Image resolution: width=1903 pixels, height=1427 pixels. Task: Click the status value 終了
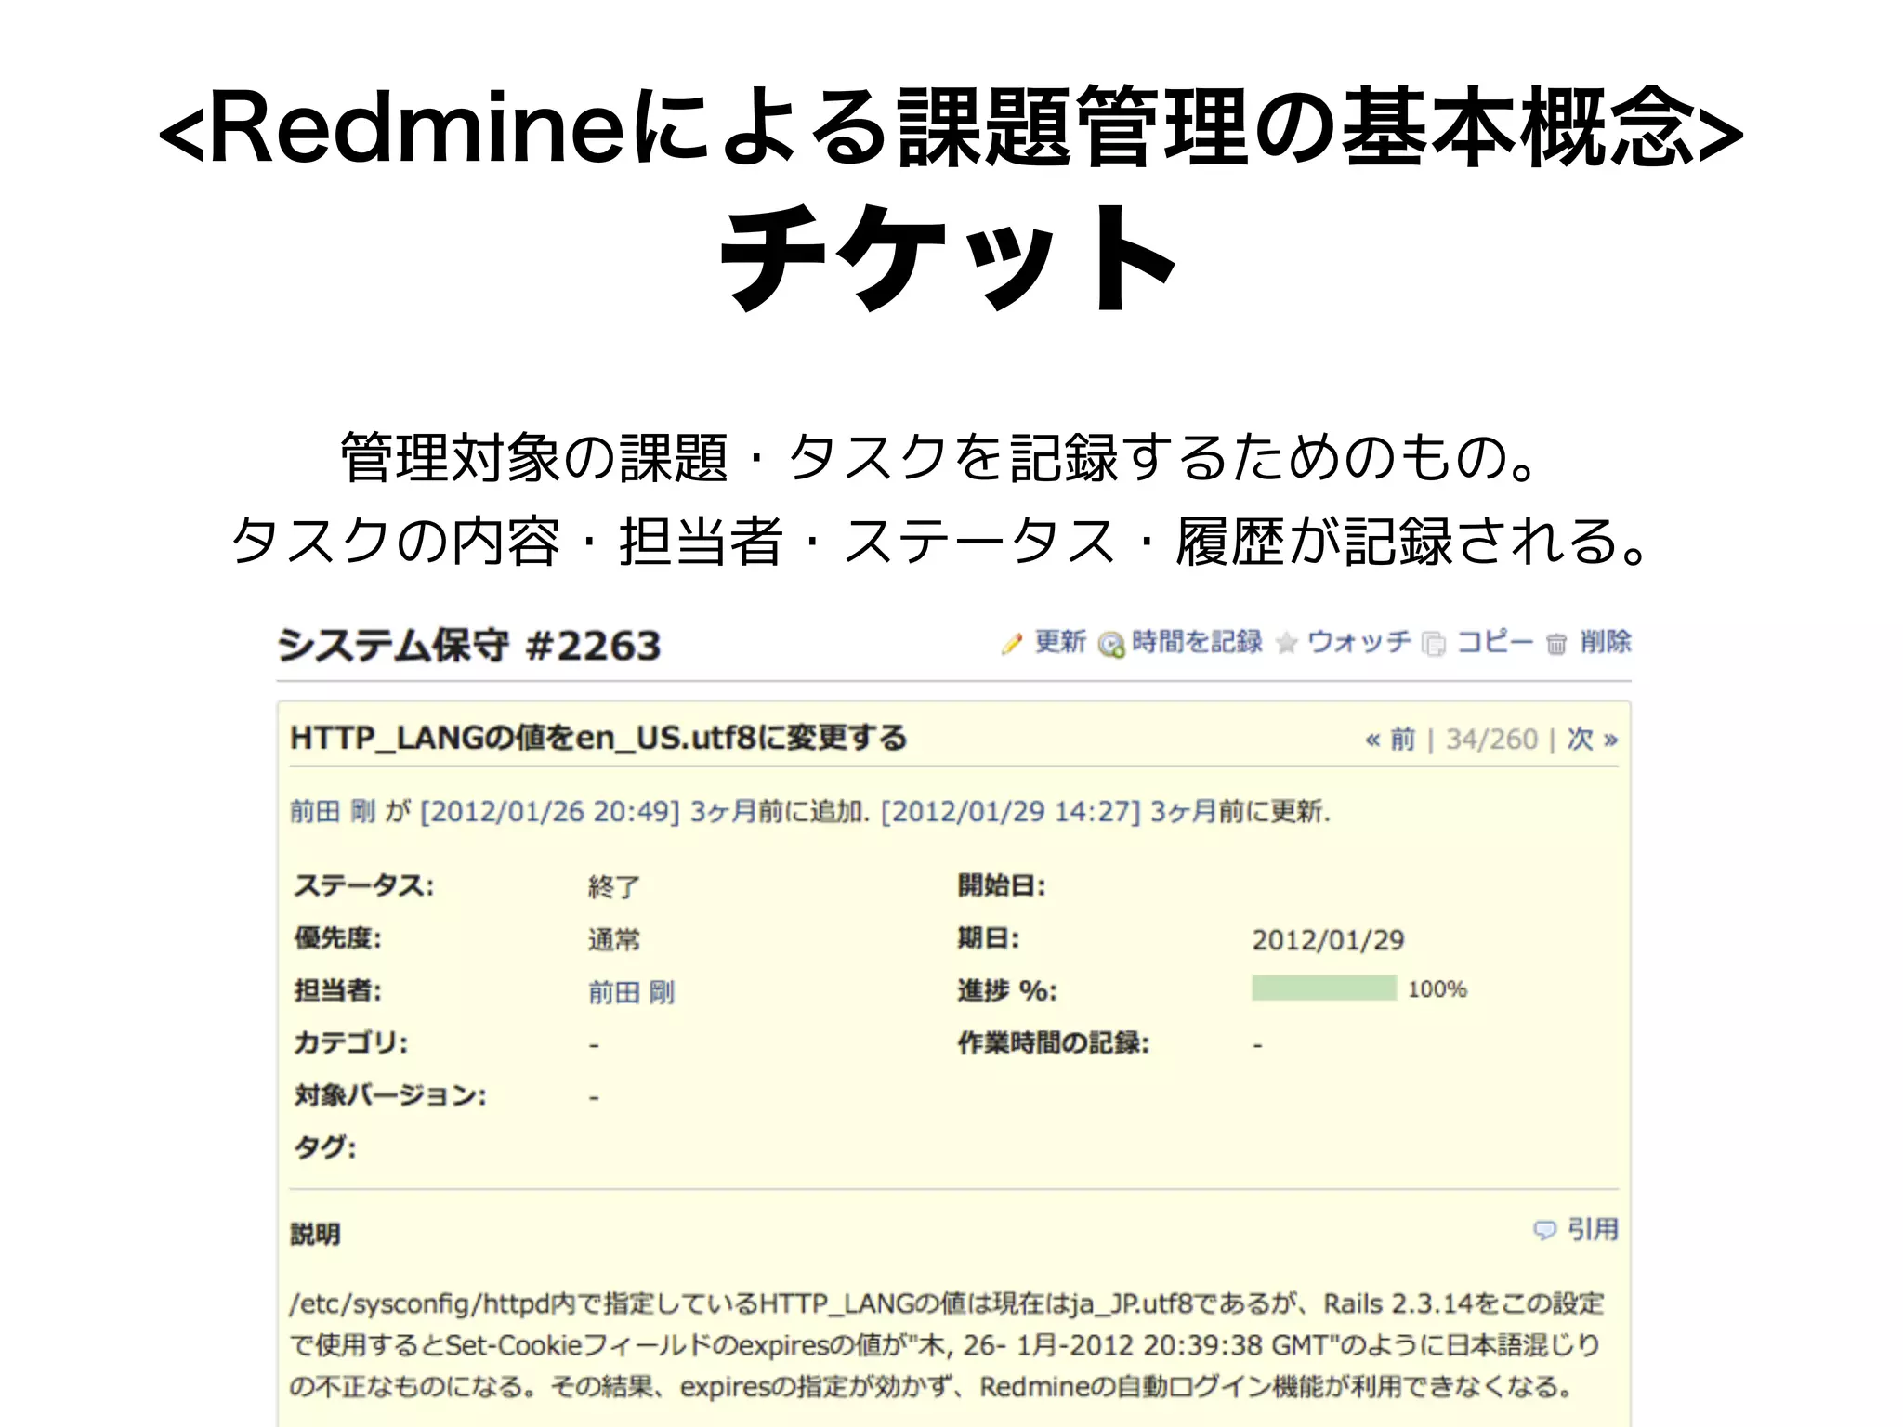[614, 887]
